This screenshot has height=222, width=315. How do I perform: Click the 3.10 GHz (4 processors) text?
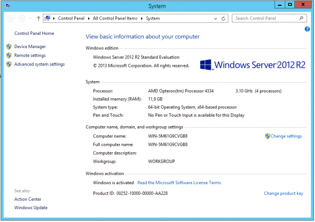[x=258, y=91]
